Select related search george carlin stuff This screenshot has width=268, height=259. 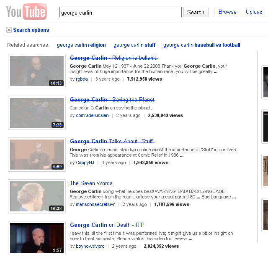click(134, 45)
